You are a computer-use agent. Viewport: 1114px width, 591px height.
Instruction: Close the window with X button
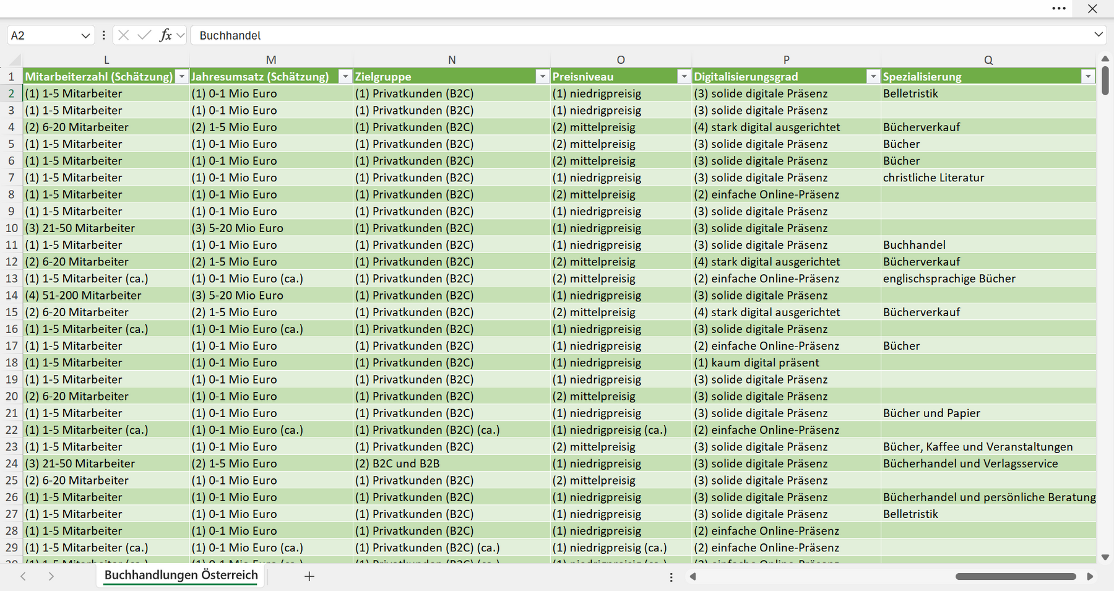(1092, 9)
